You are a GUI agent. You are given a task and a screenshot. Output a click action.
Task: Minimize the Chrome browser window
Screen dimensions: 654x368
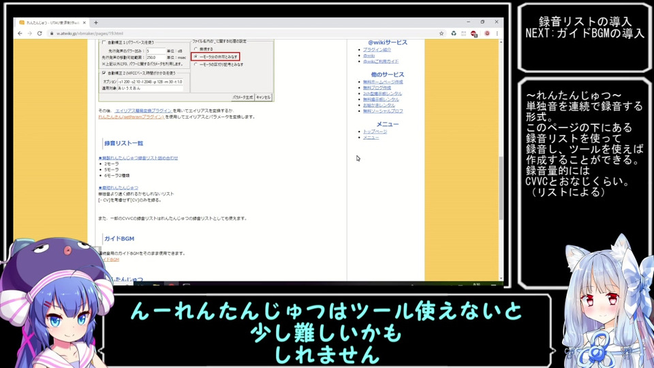[x=469, y=22]
